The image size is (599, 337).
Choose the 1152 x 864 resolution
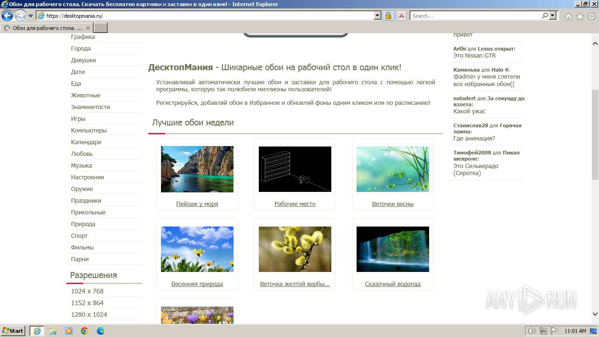click(x=87, y=303)
